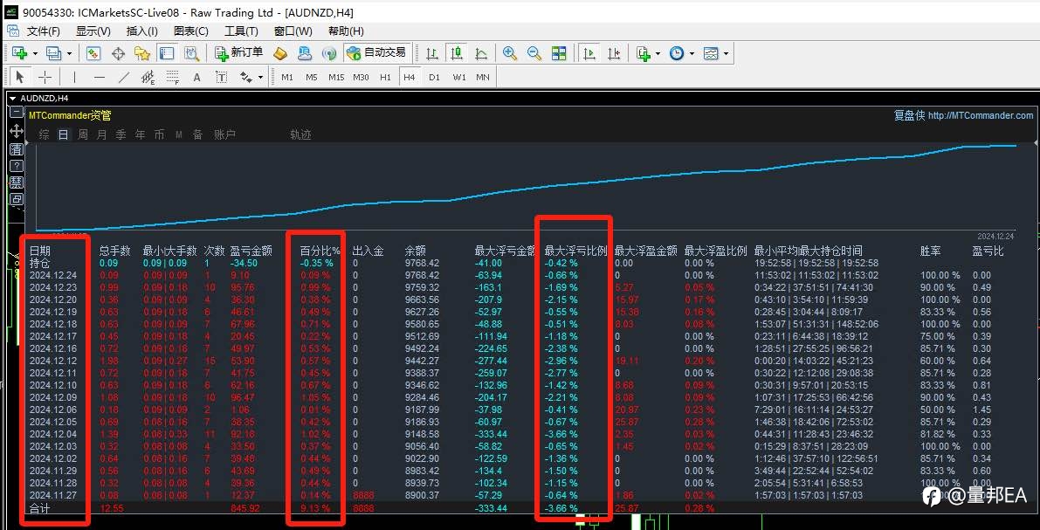Image resolution: width=1040 pixels, height=530 pixels.
Task: Switch chart to line chart mode
Action: [x=481, y=54]
